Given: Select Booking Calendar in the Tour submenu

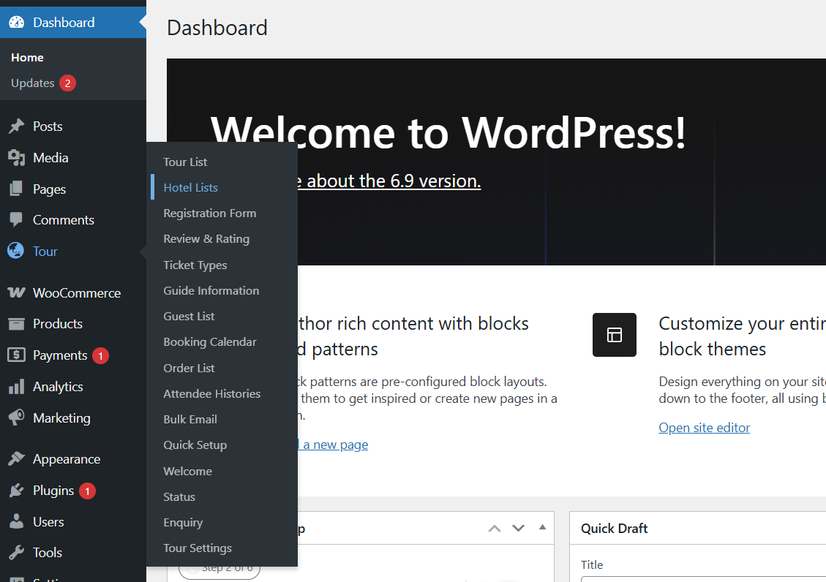Looking at the screenshot, I should point(210,342).
